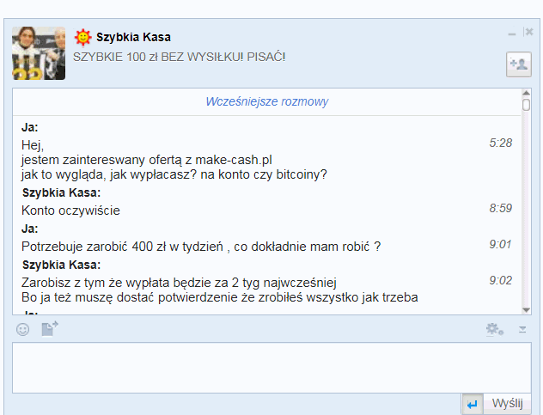Click the Konto oczywiście reply message
Viewport: 543px width, 415px height.
coord(70,211)
